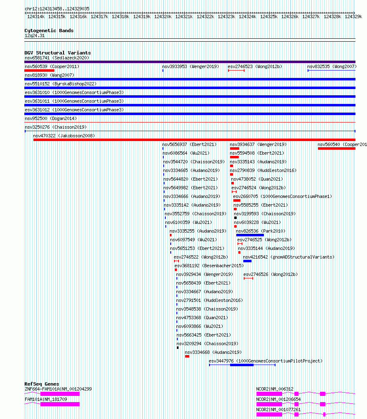Screen dimensions: 367x419
Task: Open esv3681192 (Besenbacher2015) variant
Action: tap(209, 266)
